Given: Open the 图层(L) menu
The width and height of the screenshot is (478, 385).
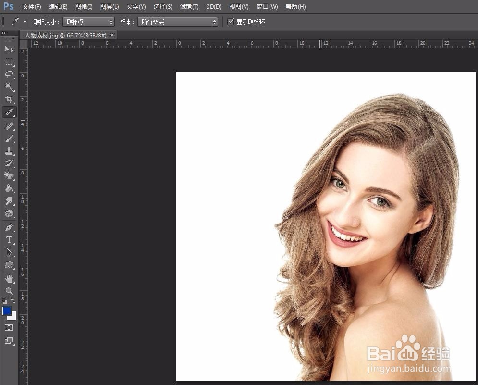Looking at the screenshot, I should pyautogui.click(x=110, y=7).
